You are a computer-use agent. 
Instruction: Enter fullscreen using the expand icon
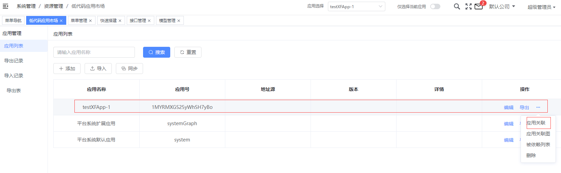[469, 6]
